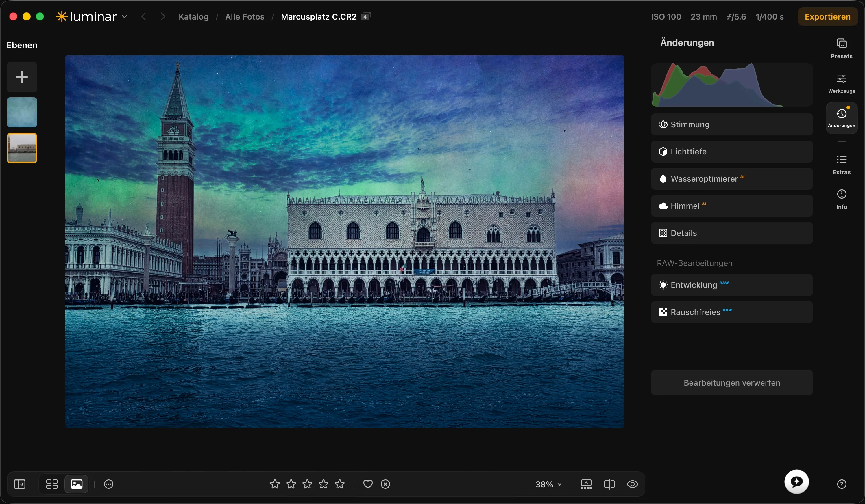This screenshot has width=865, height=504.
Task: Expand the Stimmung edit entry
Action: 732,125
